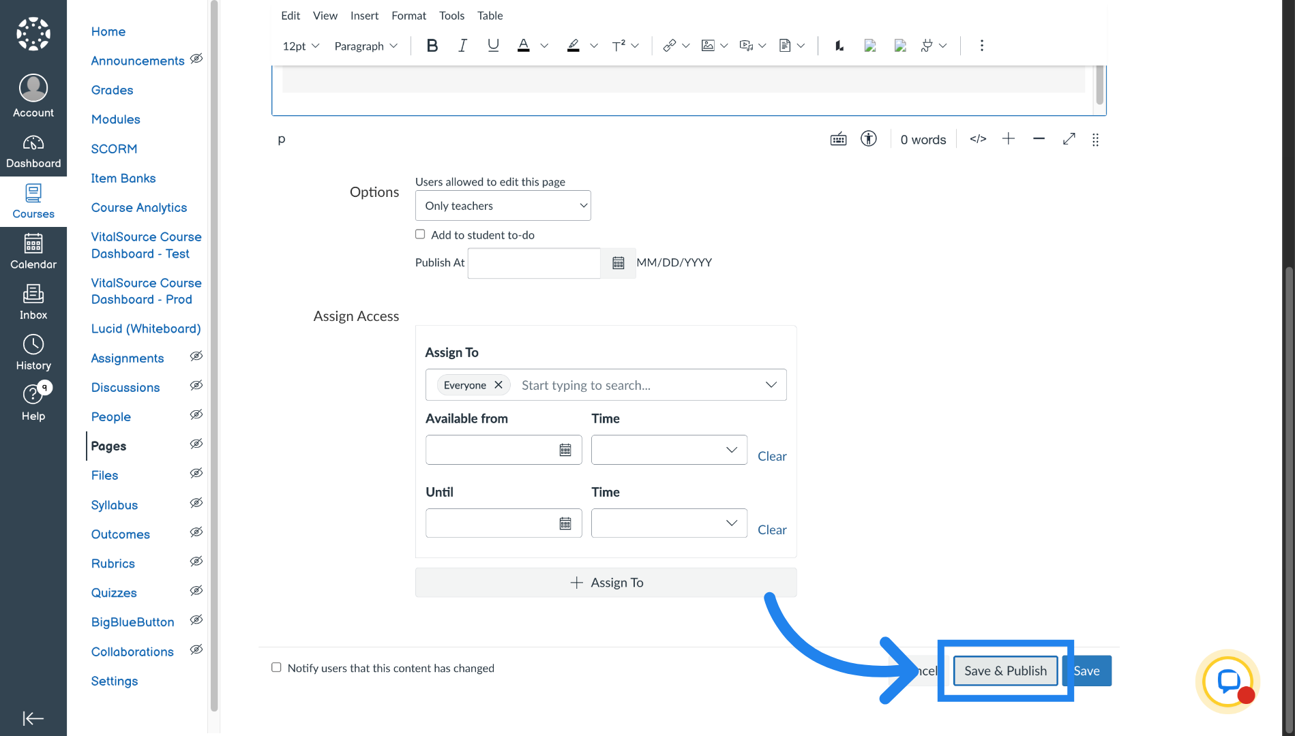Toggle Files visibility eye icon
Image resolution: width=1295 pixels, height=736 pixels.
pyautogui.click(x=196, y=474)
